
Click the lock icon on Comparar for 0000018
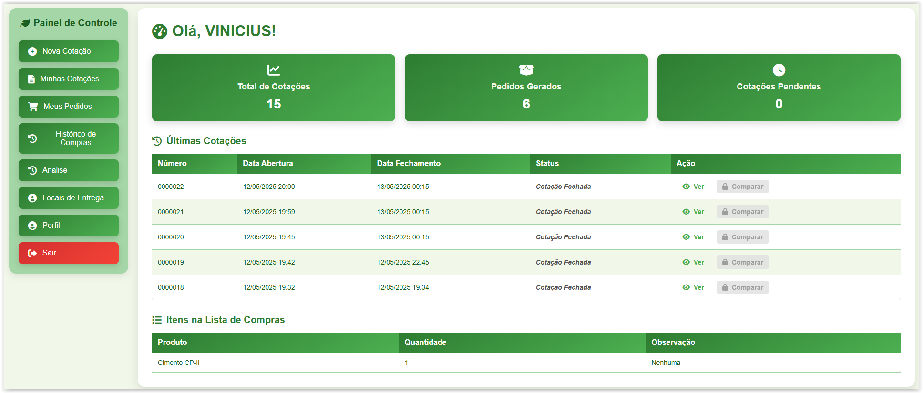[x=725, y=287]
